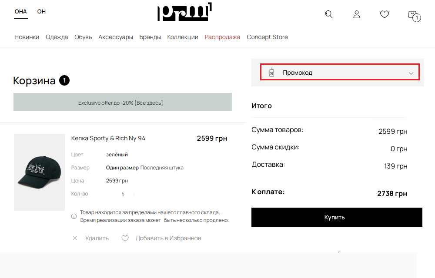Click the X icon next to Удалить
Image resolution: width=435 pixels, height=278 pixels.
(x=75, y=238)
